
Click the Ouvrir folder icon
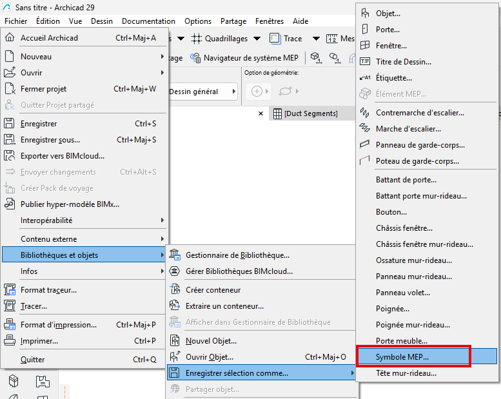tap(10, 73)
